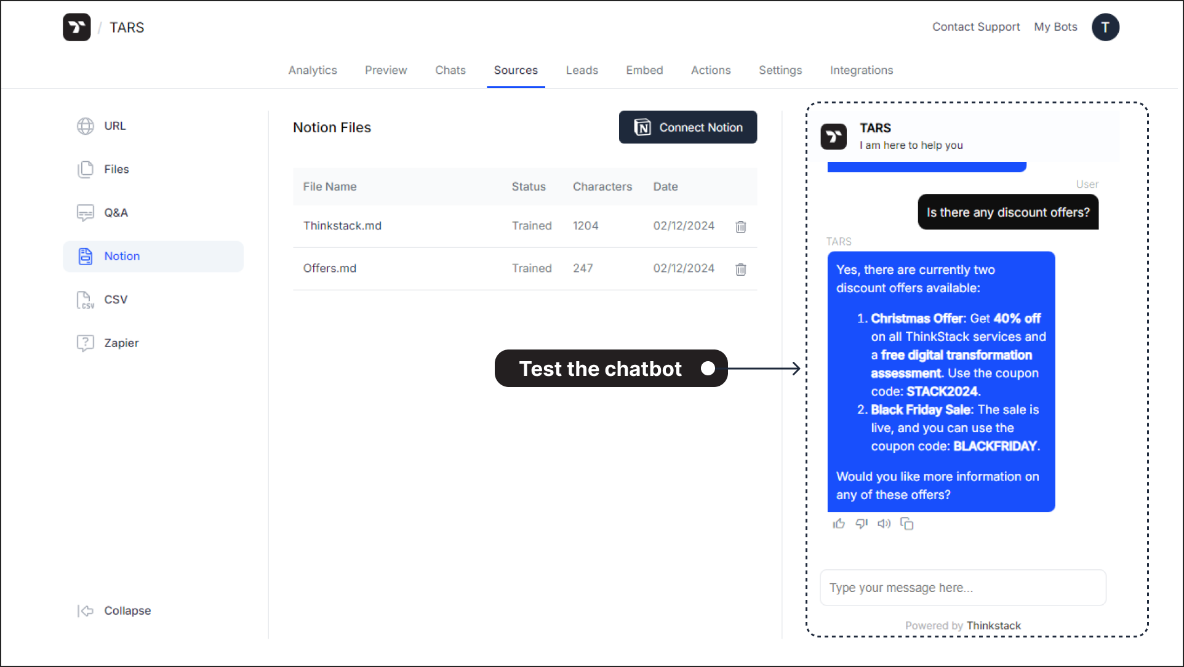
Task: Focus the Type your message here field
Action: point(963,588)
